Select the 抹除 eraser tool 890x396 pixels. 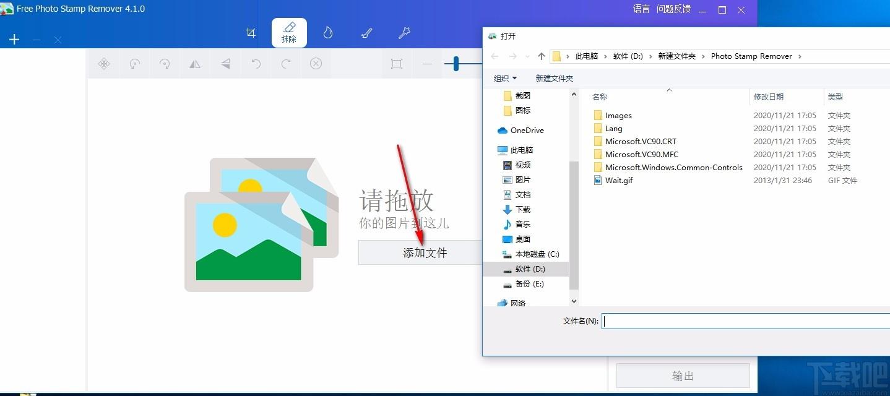click(289, 33)
